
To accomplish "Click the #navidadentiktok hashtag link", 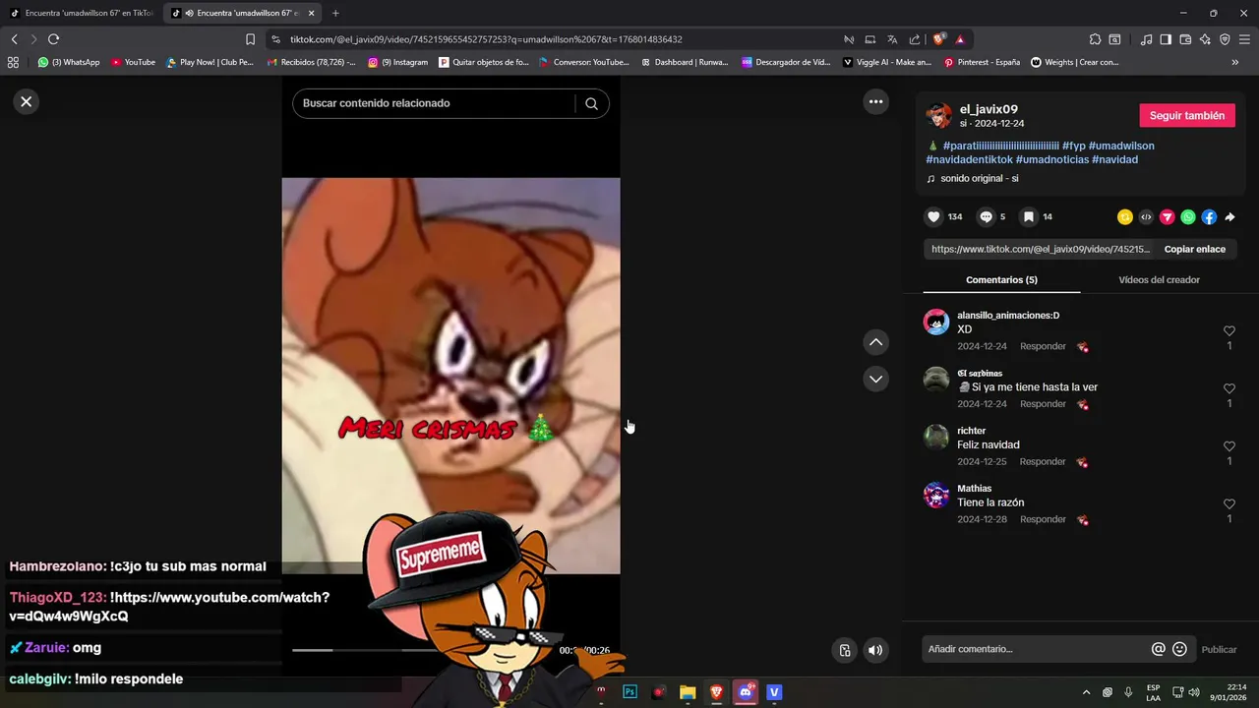I will pyautogui.click(x=969, y=159).
